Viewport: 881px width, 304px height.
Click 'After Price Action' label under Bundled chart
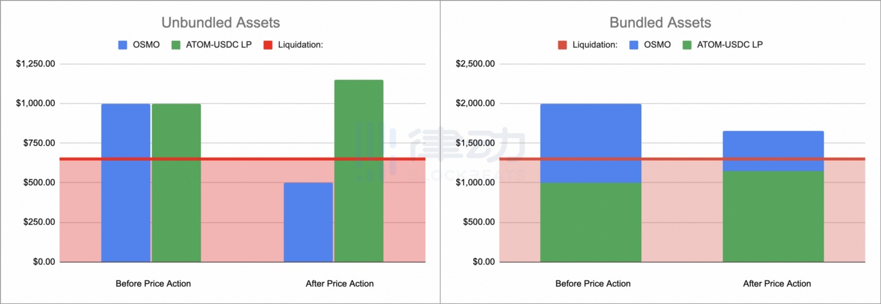tap(777, 283)
